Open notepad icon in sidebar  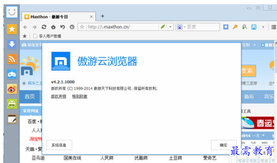coord(12,119)
